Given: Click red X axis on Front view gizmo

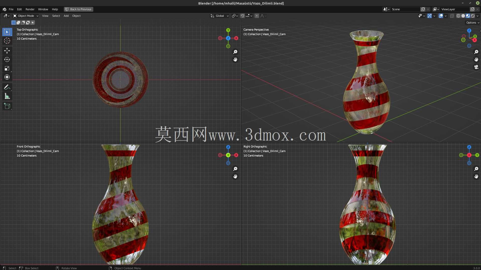Looking at the screenshot, I should (236, 155).
